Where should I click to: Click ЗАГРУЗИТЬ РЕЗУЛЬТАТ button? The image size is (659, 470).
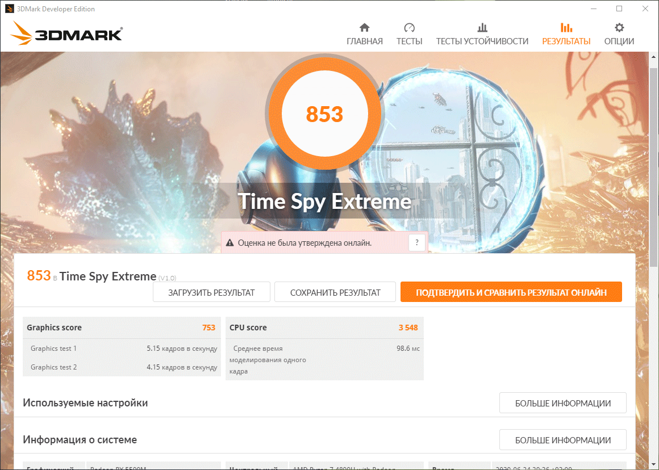pos(211,292)
